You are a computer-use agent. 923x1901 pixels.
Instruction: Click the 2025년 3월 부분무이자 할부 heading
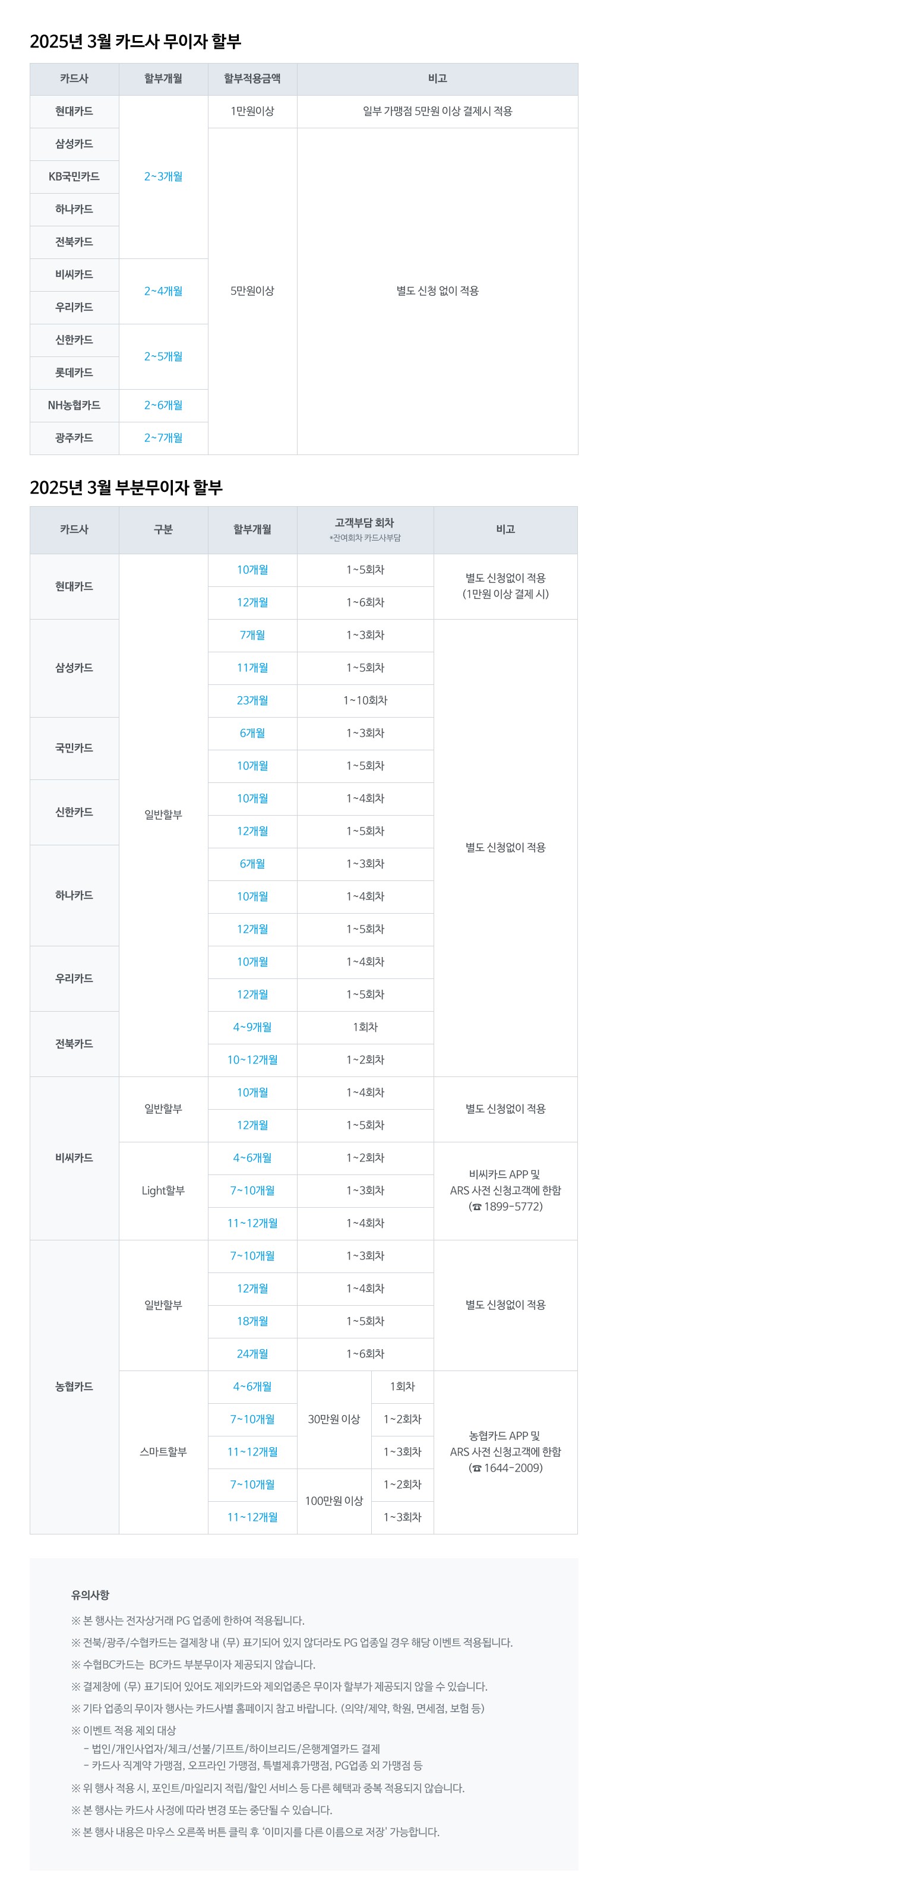click(126, 487)
